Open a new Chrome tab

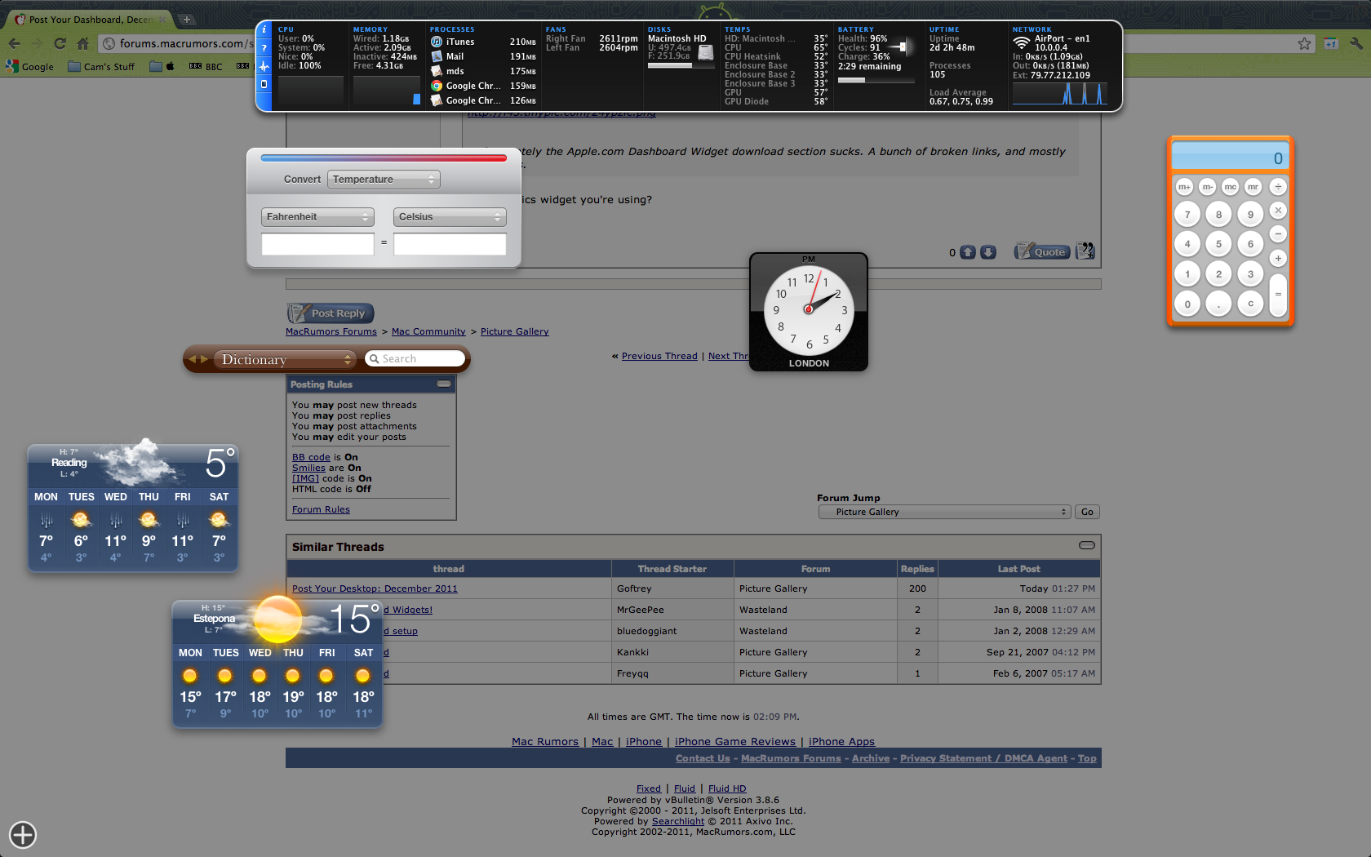(x=187, y=19)
